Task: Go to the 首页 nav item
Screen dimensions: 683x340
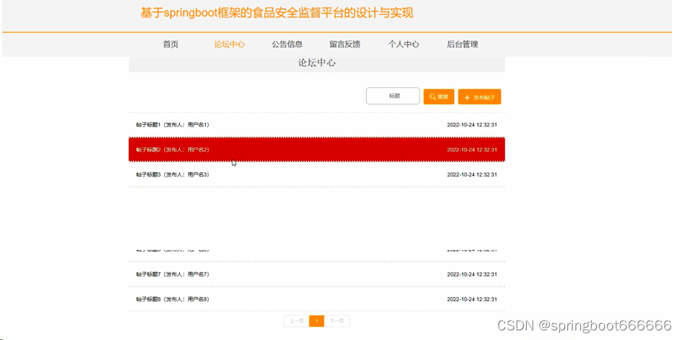Action: pyautogui.click(x=170, y=44)
